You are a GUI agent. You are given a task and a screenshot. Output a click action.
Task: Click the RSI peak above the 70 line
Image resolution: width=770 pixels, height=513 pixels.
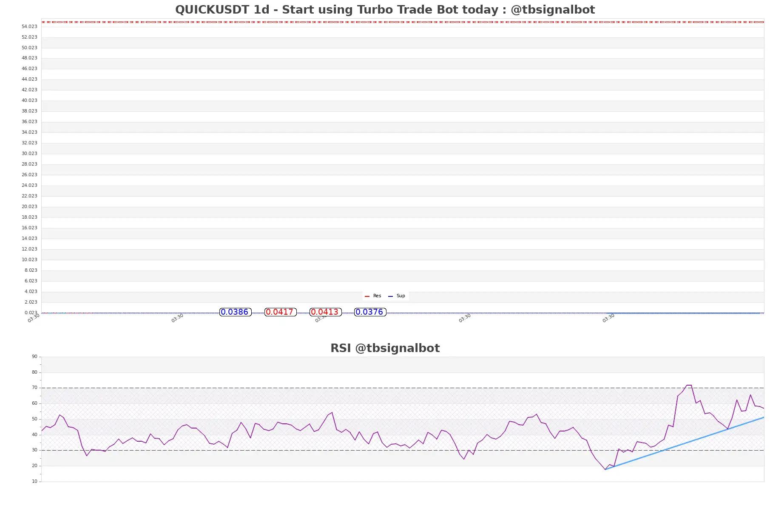coord(689,385)
